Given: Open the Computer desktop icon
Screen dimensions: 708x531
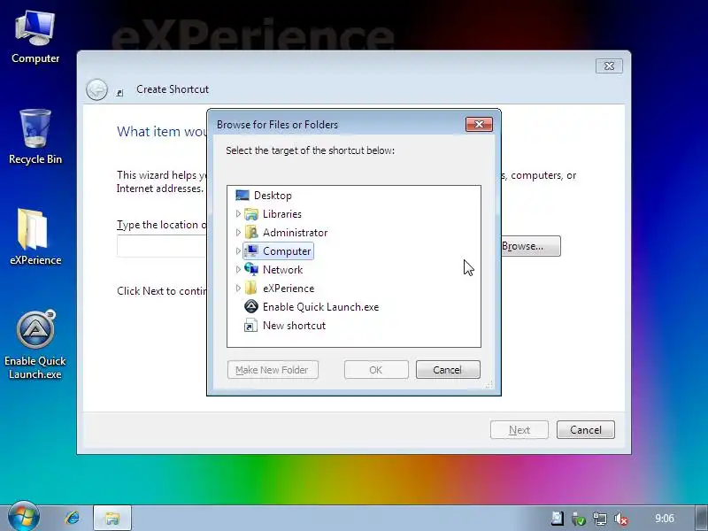Looking at the screenshot, I should point(35,37).
